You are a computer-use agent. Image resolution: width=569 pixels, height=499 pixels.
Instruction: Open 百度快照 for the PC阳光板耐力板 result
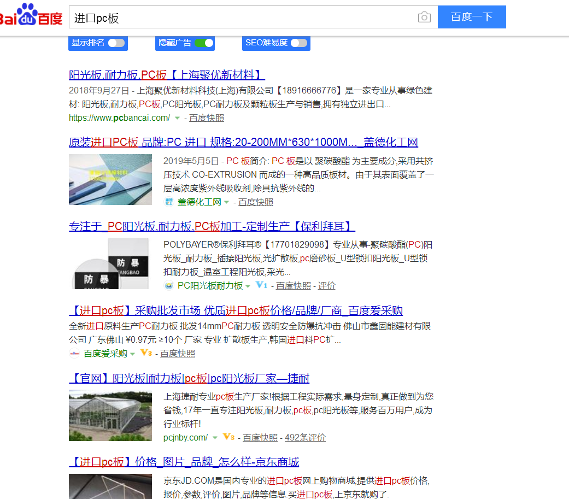point(293,286)
